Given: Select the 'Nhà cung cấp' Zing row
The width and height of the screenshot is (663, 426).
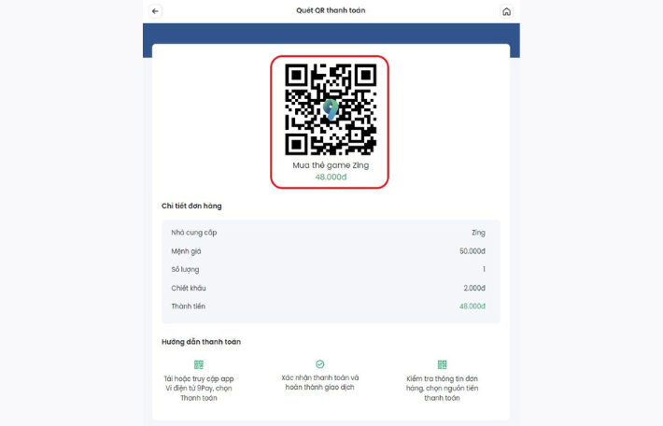Looking at the screenshot, I should pyautogui.click(x=328, y=233).
